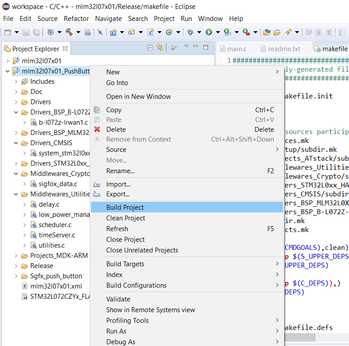Select Clean Project from context menu
Image resolution: width=349 pixels, height=346 pixels.
187,218
